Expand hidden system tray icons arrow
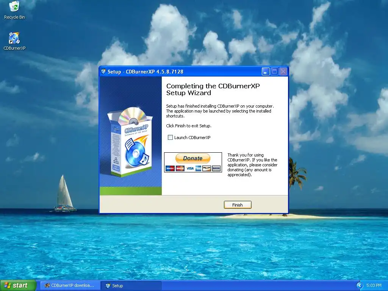Viewport: 388px width, 291px height. (x=360, y=286)
